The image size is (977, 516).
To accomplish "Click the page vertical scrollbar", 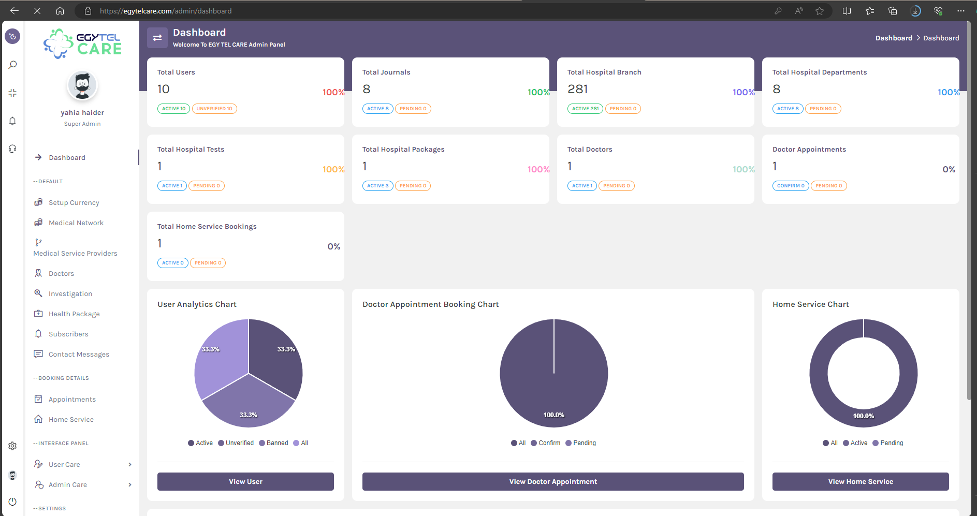I will click(969, 211).
